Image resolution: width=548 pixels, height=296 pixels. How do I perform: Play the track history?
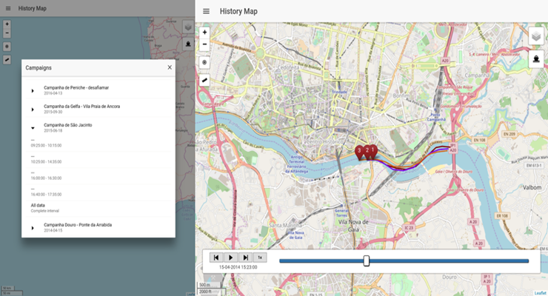(230, 258)
